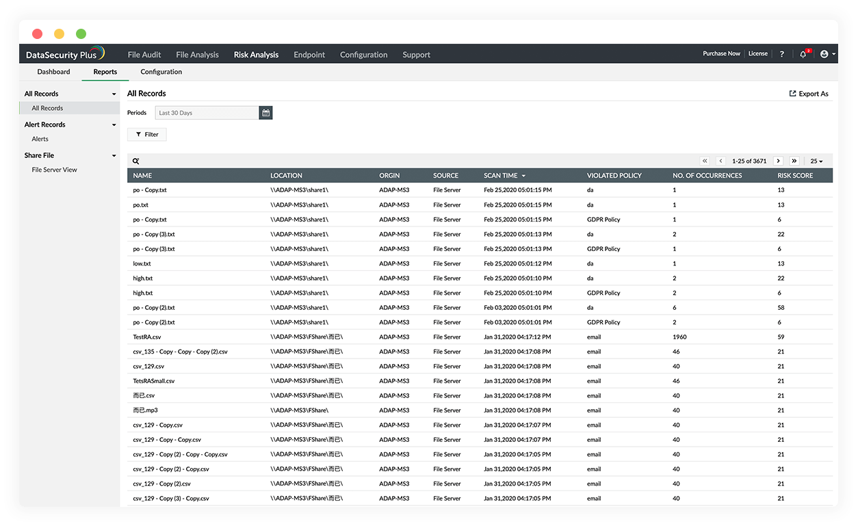Jump to the last results page
Image resolution: width=858 pixels, height=524 pixels.
794,160
